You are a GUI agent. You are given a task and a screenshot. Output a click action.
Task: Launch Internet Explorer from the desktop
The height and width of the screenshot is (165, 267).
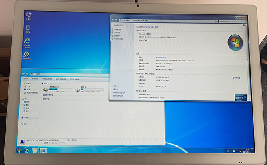click(27, 43)
